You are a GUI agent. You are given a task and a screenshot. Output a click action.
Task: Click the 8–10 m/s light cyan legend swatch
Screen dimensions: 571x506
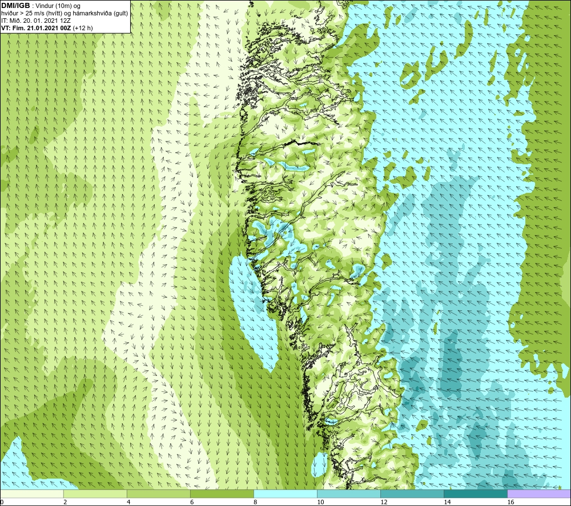click(x=285, y=493)
